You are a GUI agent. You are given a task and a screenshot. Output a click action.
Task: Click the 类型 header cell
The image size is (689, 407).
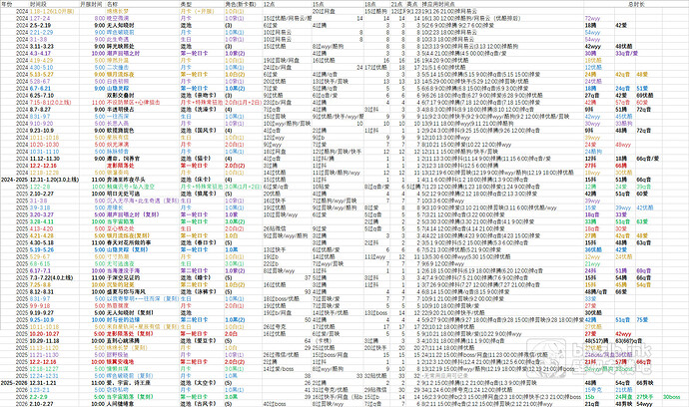coord(187,4)
